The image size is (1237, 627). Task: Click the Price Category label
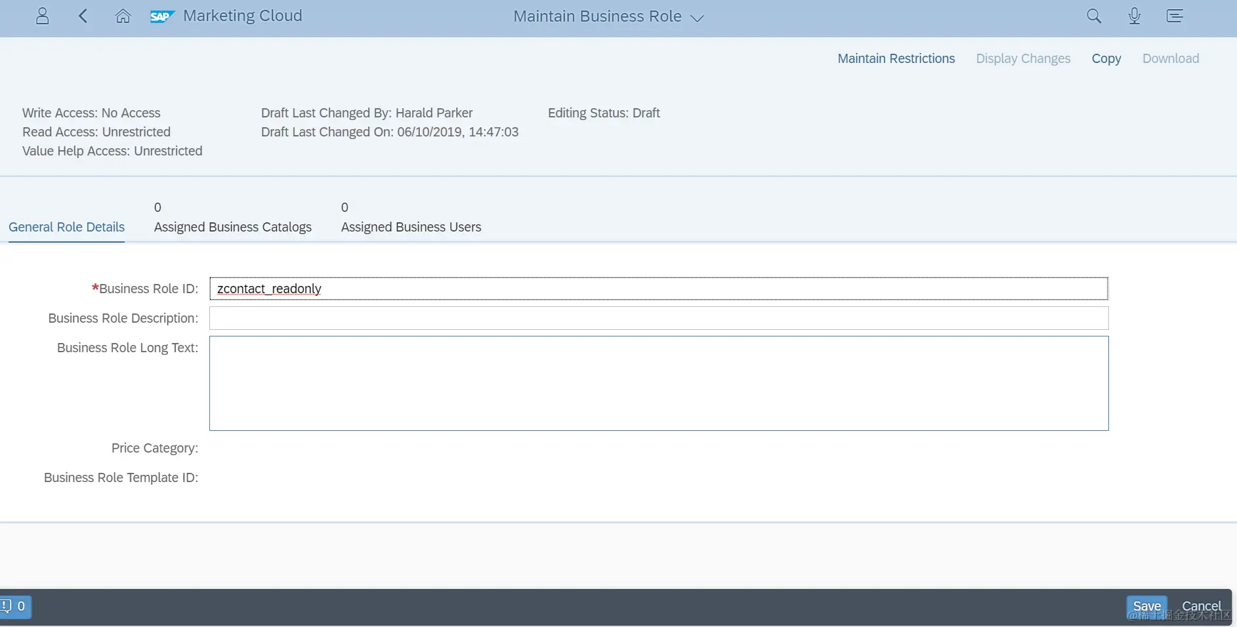tap(155, 448)
